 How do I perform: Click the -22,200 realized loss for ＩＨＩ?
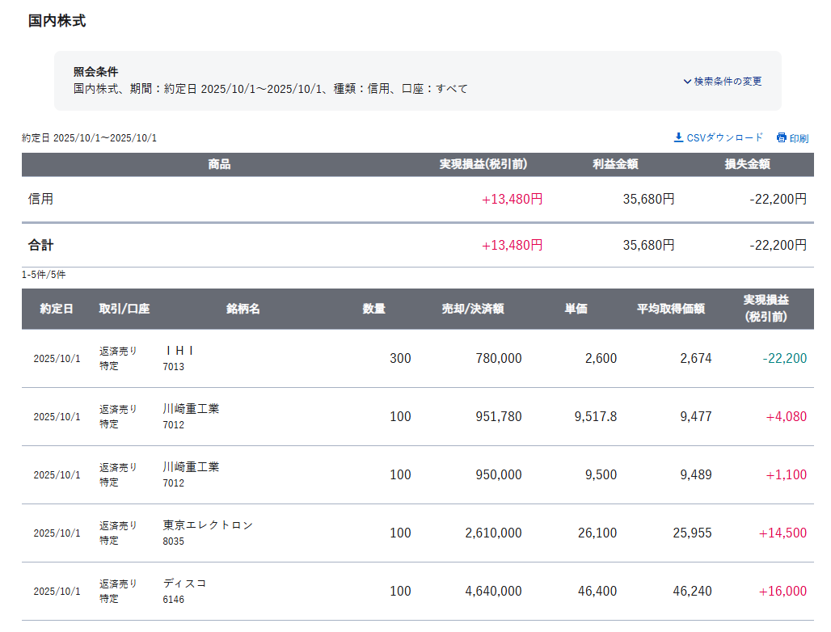coord(783,358)
